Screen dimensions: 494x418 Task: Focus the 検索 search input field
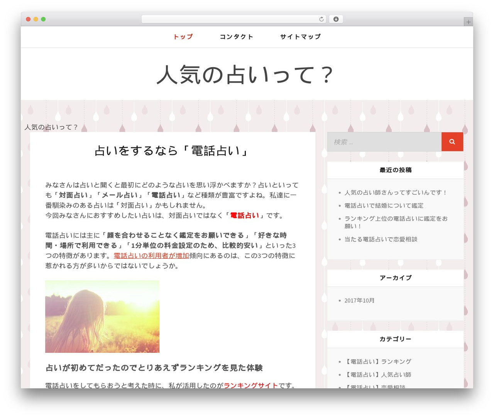[x=384, y=142]
